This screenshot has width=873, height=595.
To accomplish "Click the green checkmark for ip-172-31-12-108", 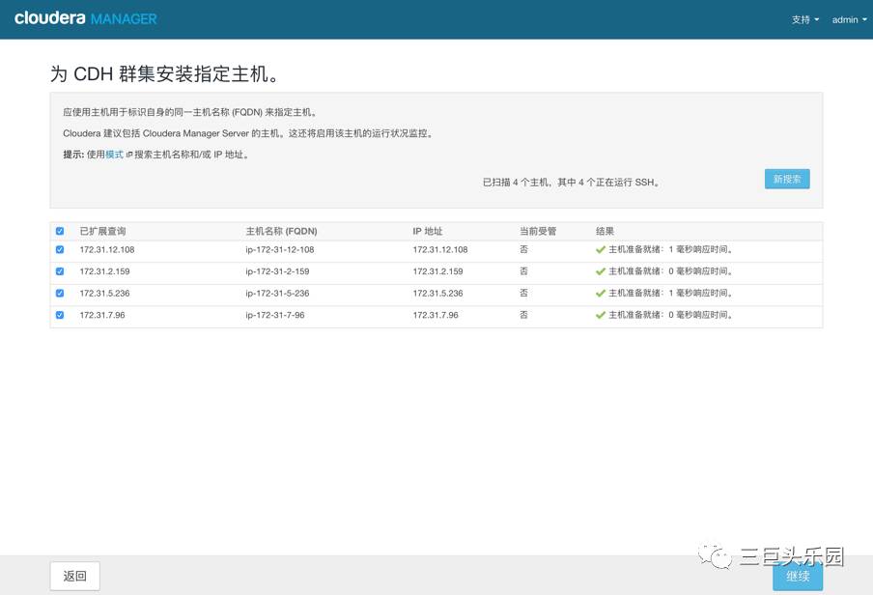I will (x=601, y=249).
